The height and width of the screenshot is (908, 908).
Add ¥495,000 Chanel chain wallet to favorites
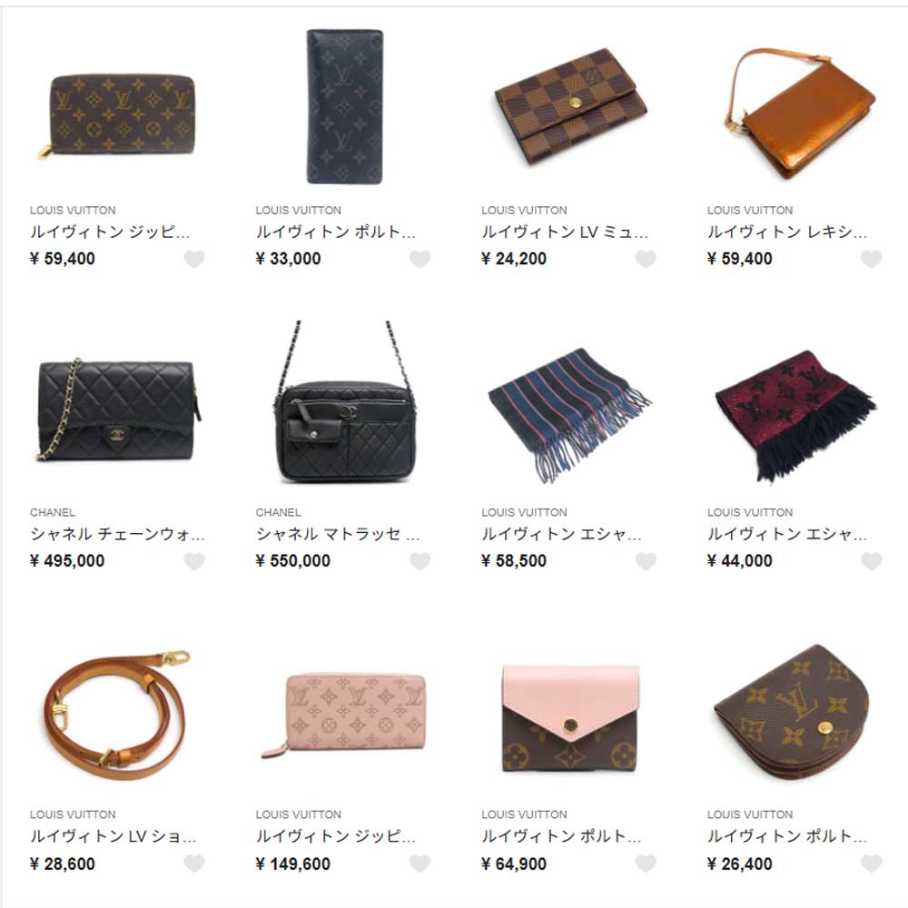(194, 561)
